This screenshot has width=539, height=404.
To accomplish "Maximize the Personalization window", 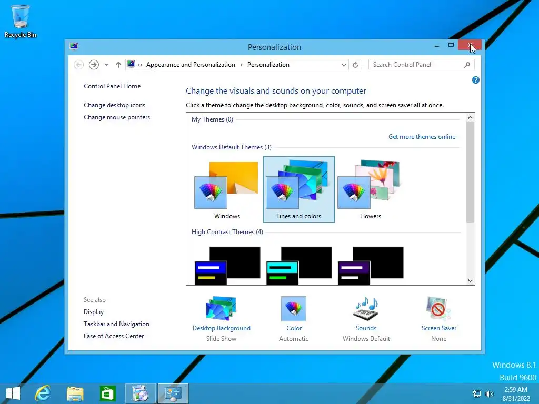I will tap(451, 45).
